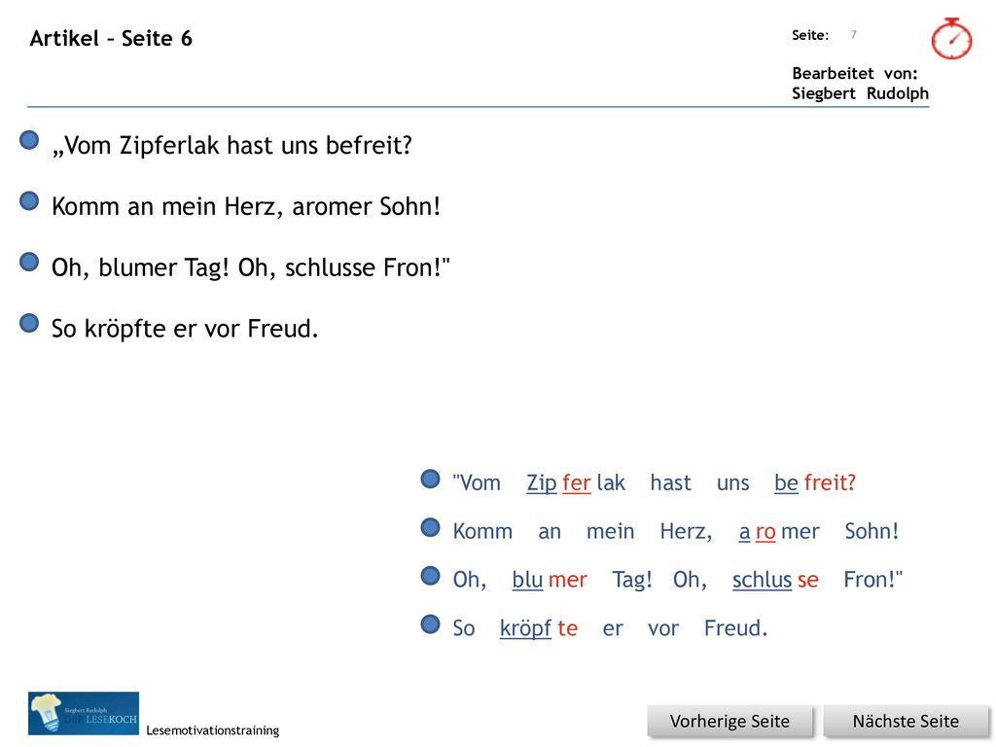Click the heading Artikel – Seite 6
Screen dimensions: 996x747
[111, 38]
